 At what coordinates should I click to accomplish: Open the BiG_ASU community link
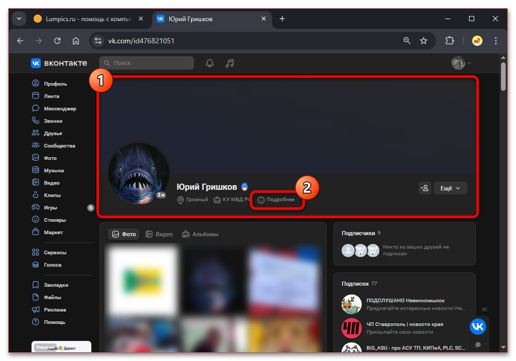tap(415, 348)
